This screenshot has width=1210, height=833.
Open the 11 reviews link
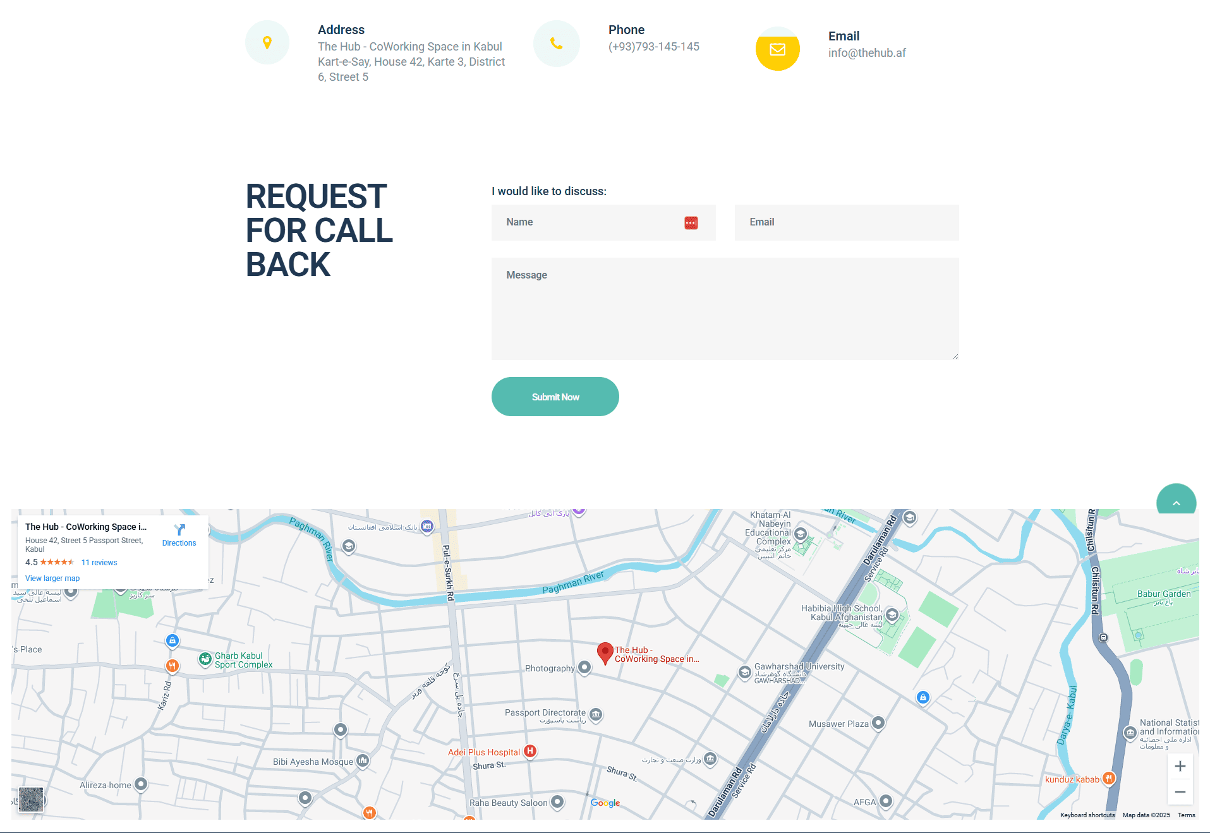(99, 563)
